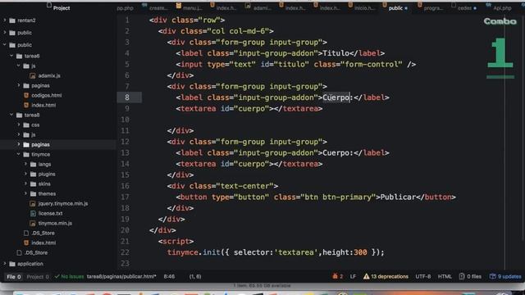This screenshot has width=525, height=295.
Task: Click the codigos.html file icon
Action: click(26, 95)
